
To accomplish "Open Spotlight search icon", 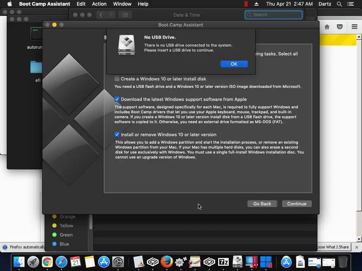I will tap(339, 4).
